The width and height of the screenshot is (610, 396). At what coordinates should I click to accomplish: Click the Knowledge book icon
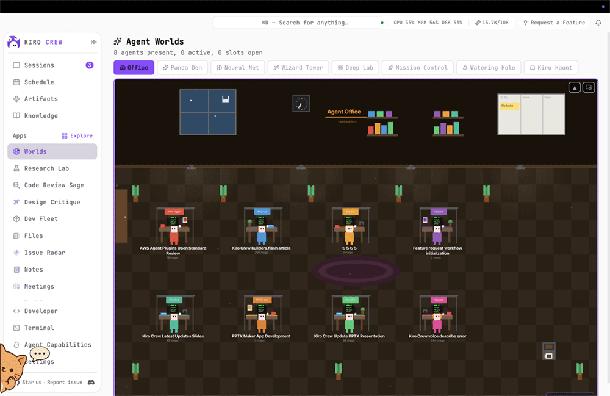(16, 115)
